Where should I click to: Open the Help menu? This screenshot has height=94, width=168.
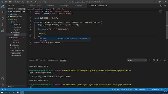pyautogui.click(x=44, y=2)
